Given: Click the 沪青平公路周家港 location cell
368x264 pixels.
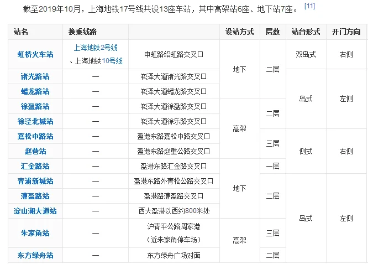Looking at the screenshot, I should [174, 233].
